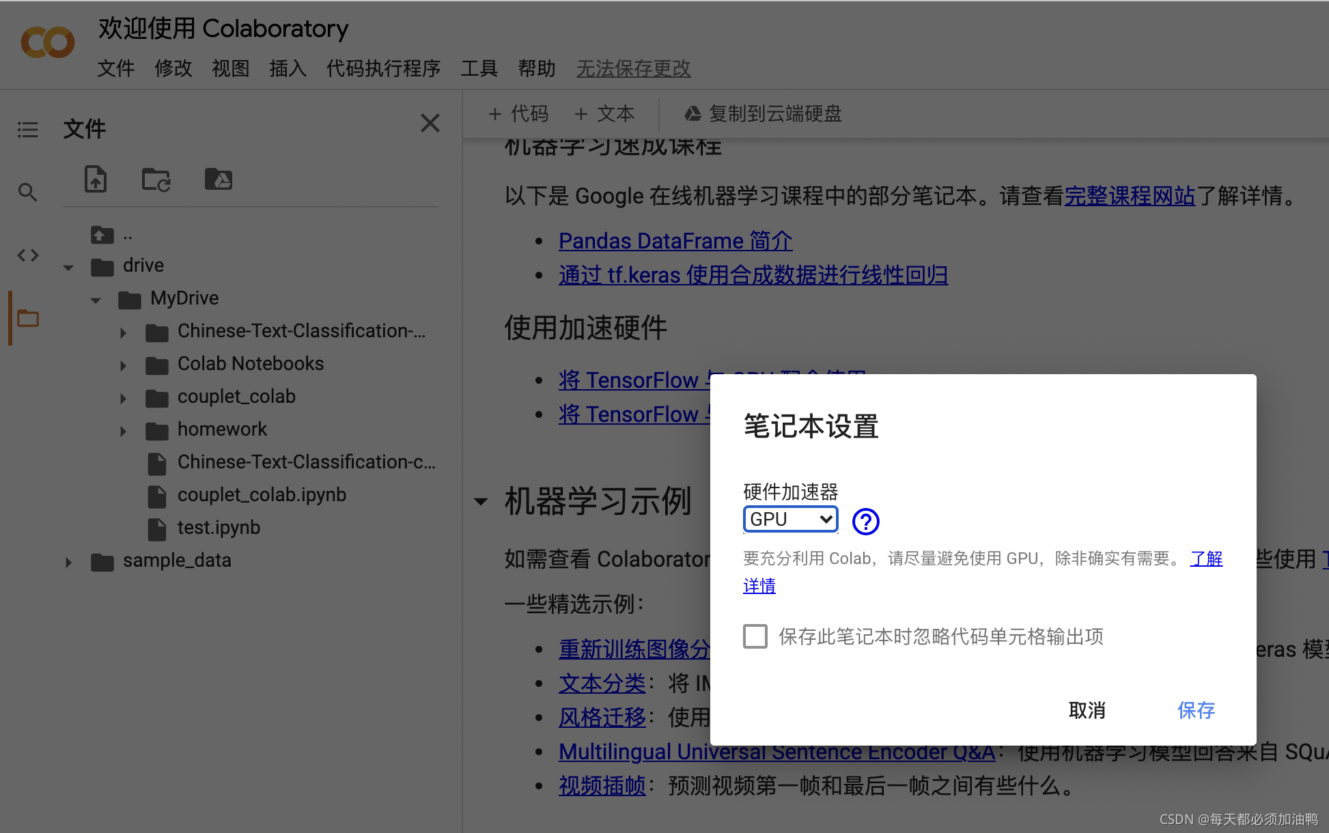Collapse the 机器学习示例 section arrow

(x=481, y=502)
